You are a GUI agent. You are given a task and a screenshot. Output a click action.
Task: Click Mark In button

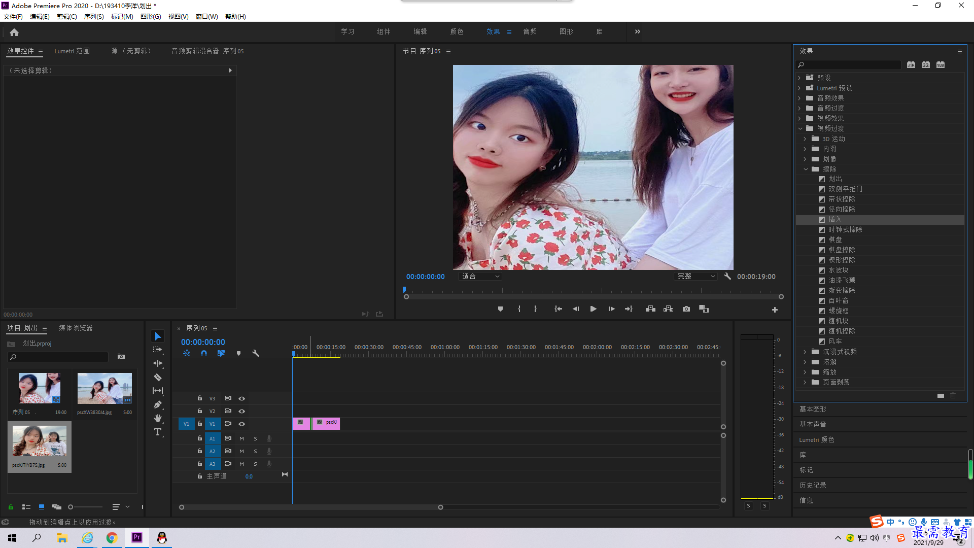coord(519,309)
